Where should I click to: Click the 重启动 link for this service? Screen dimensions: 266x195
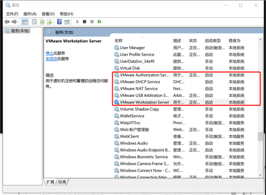(51, 59)
